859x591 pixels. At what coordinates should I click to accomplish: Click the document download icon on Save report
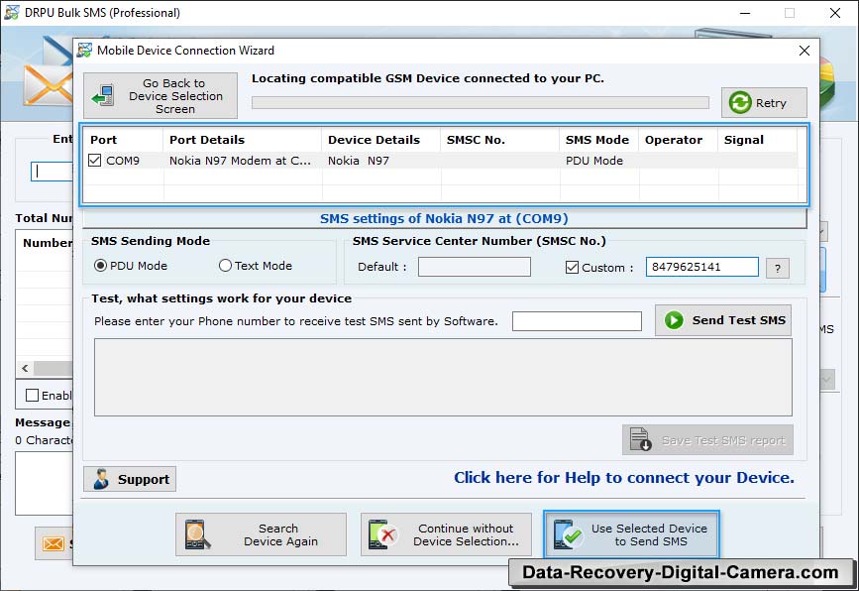[x=639, y=439]
